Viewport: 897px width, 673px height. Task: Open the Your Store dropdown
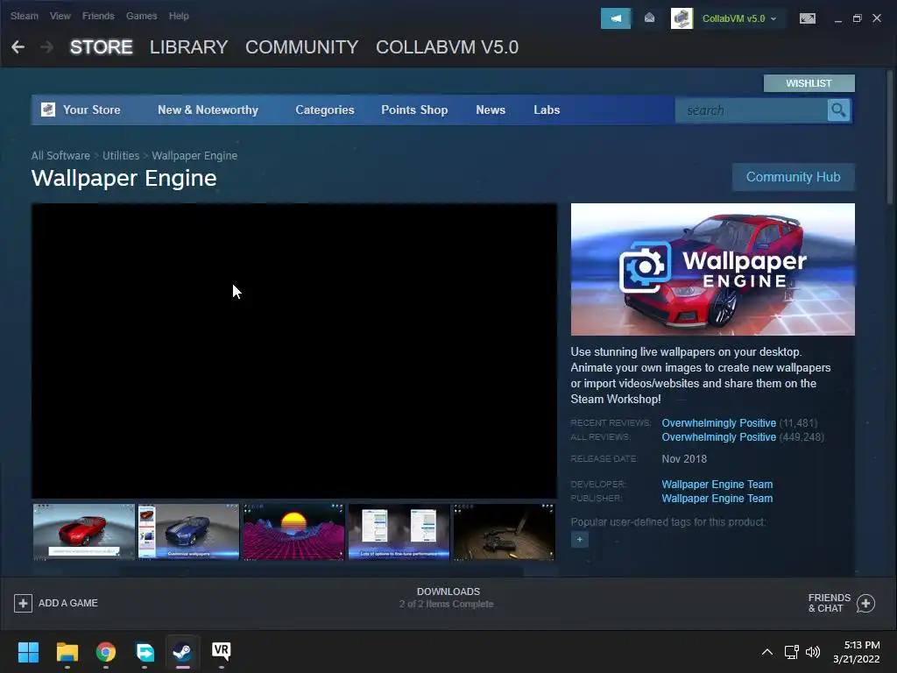[91, 110]
